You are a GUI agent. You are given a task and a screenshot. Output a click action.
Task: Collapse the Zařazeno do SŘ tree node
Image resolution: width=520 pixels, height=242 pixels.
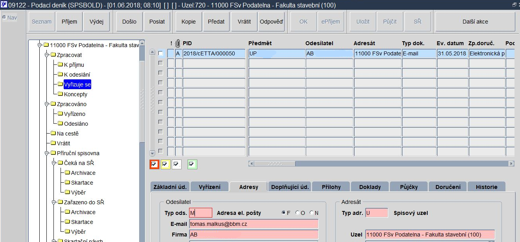pyautogui.click(x=53, y=202)
